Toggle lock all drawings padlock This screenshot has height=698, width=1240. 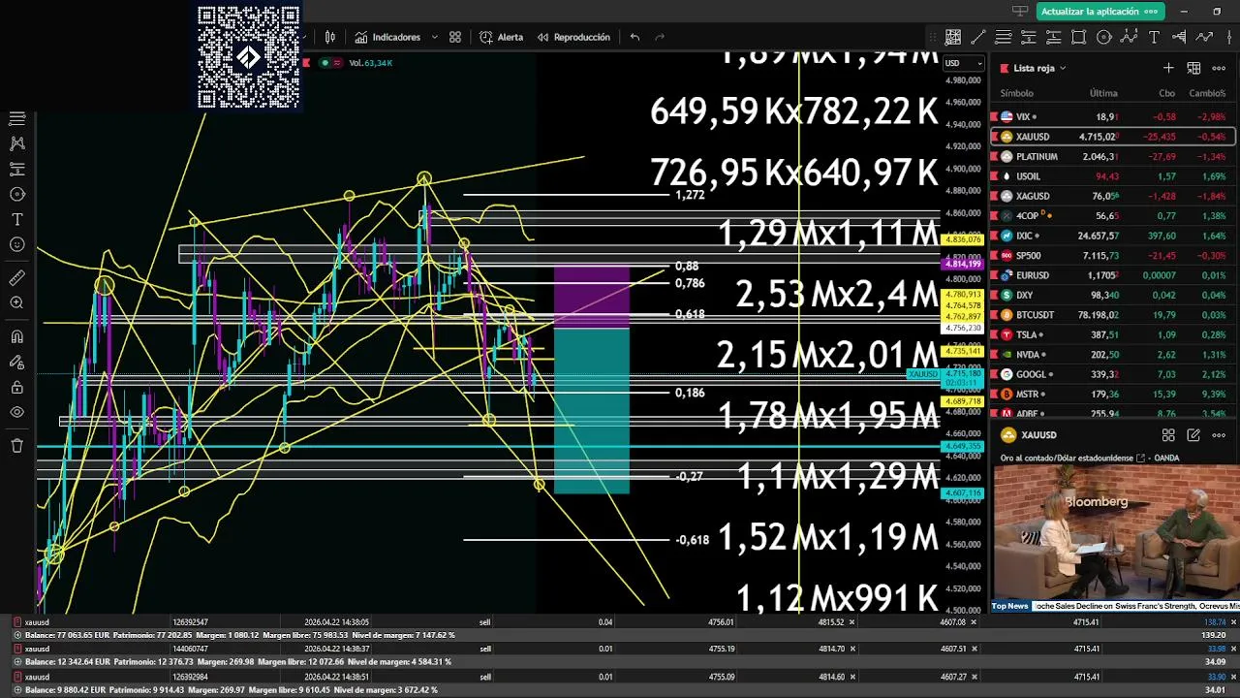click(16, 387)
